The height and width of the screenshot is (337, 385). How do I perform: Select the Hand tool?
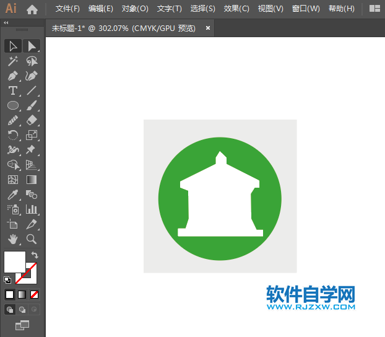coord(13,239)
